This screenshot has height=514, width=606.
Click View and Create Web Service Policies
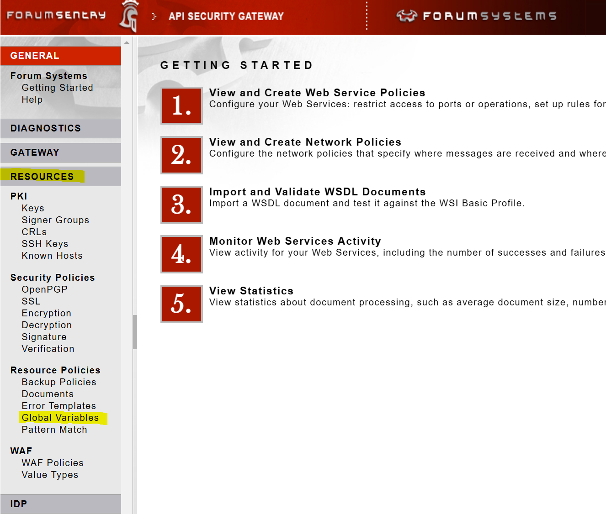(x=317, y=93)
